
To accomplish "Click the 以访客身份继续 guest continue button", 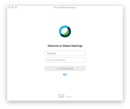I will [65, 69].
